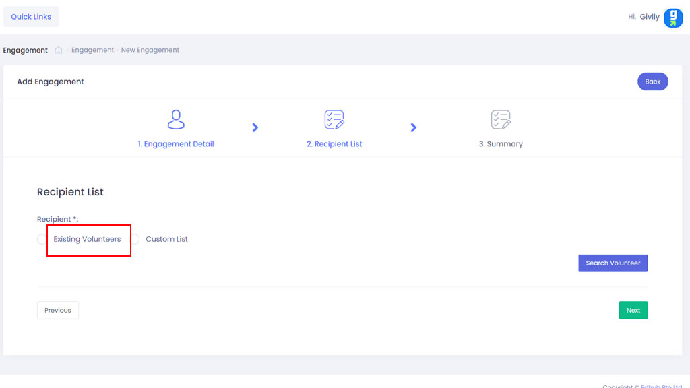The width and height of the screenshot is (690, 388).
Task: Select the 2. Recipient List step label
Action: [x=334, y=143]
